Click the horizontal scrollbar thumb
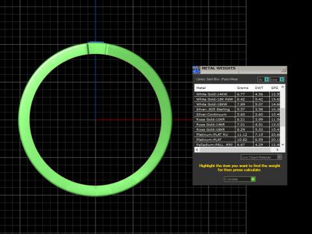Image resolution: width=312 pixels, height=234 pixels. click(x=235, y=149)
